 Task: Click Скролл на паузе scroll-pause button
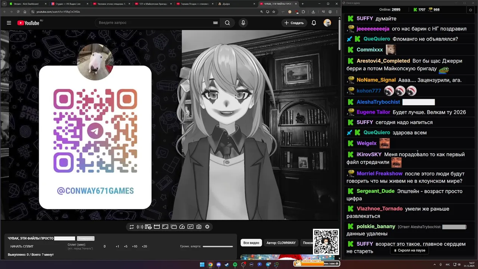pyautogui.click(x=409, y=250)
